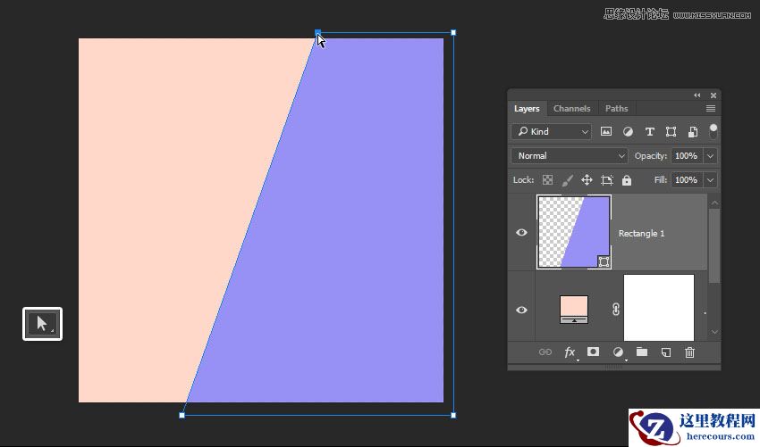Switch to the Channels tab
The width and height of the screenshot is (760, 447).
tap(571, 108)
